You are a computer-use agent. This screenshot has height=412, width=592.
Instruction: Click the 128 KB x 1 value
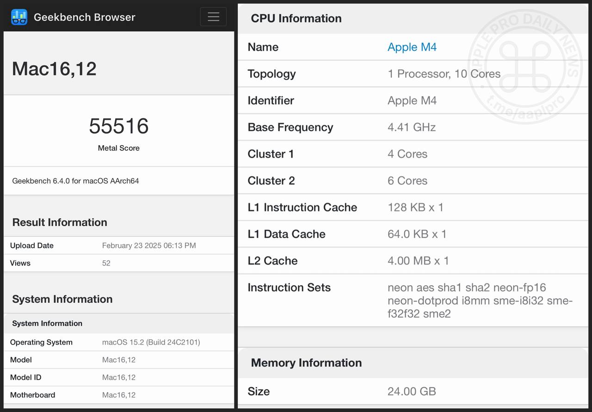[x=415, y=208]
